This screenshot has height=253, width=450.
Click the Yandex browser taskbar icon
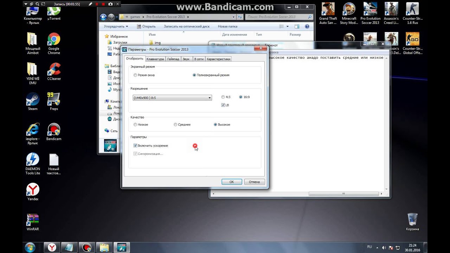coord(52,247)
